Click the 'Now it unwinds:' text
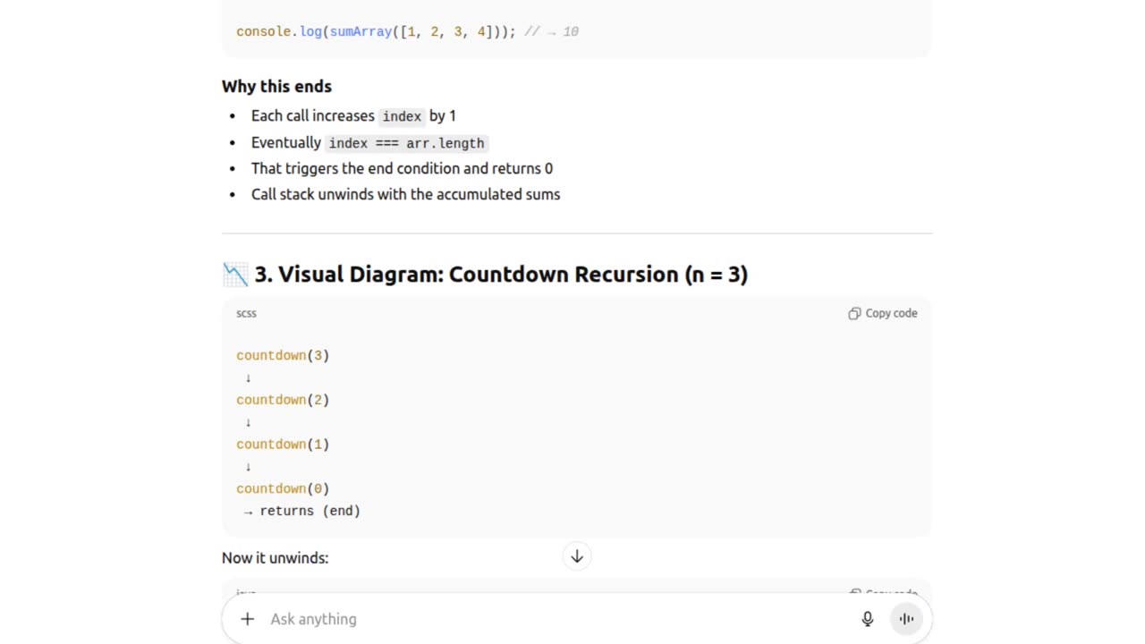Viewport: 1145px width, 644px height. click(275, 557)
